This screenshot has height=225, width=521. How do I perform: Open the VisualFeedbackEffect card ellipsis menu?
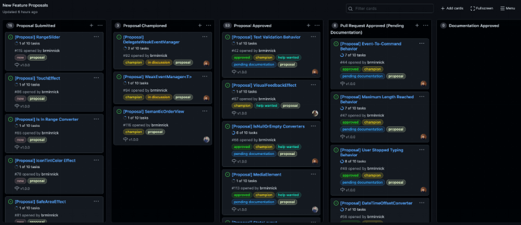[313, 85]
